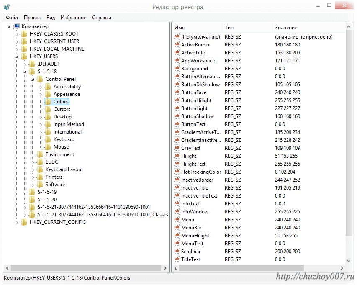The width and height of the screenshot is (357, 285).
Task: Click the string icon beside AppWorkspace
Action: [177, 60]
